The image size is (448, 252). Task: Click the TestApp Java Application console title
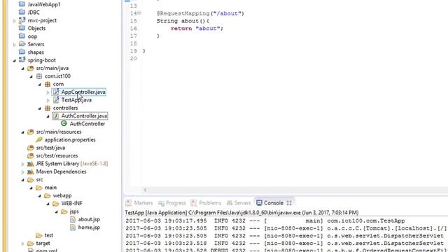241,213
